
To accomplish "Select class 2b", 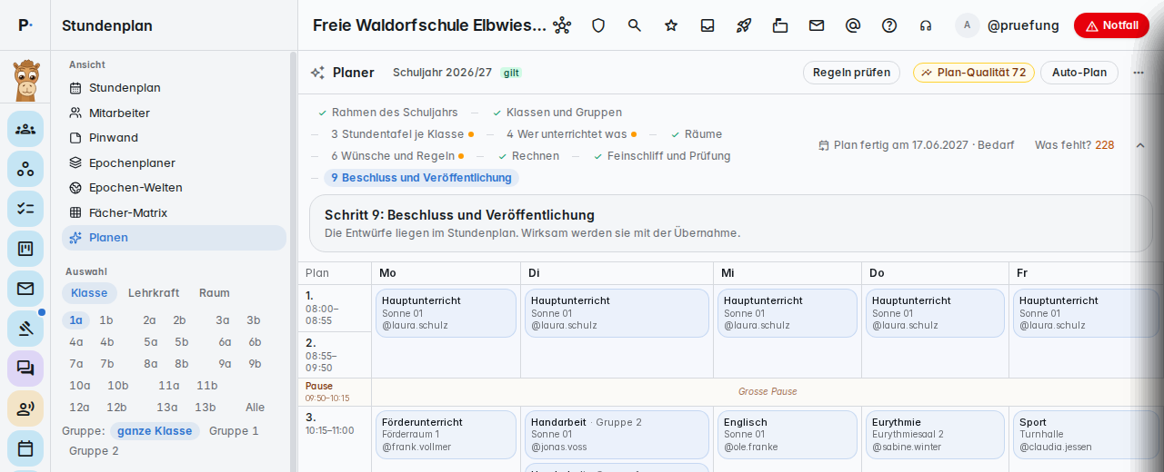I will click(180, 320).
